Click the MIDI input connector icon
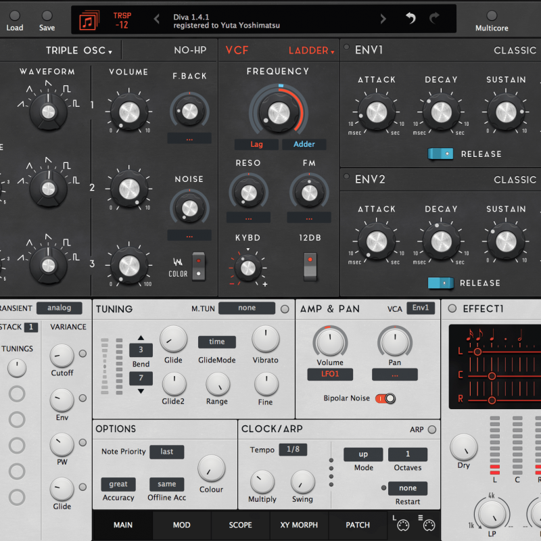 pyautogui.click(x=400, y=523)
